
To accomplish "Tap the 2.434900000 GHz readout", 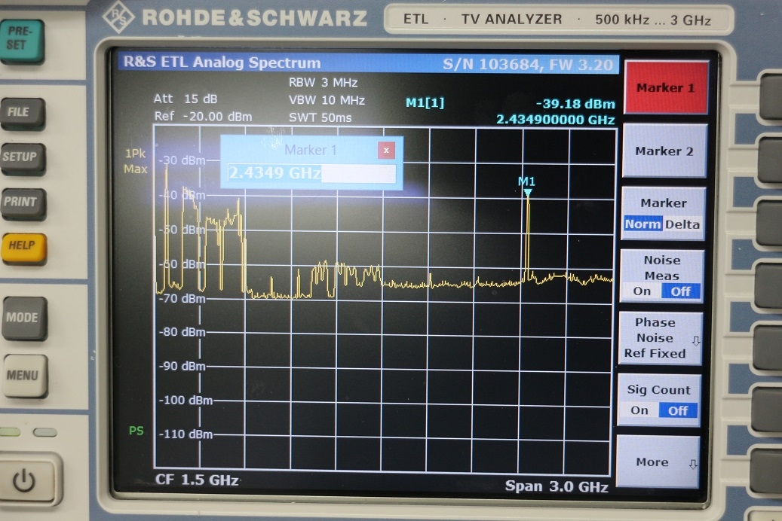I will (x=555, y=120).
